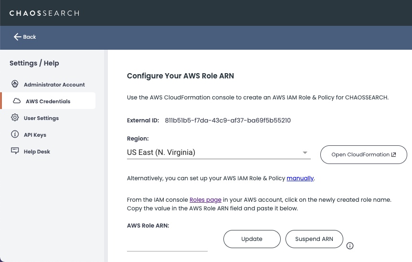Image resolution: width=412 pixels, height=262 pixels.
Task: Click the info icon beside Suspend ARN
Action: pos(350,246)
